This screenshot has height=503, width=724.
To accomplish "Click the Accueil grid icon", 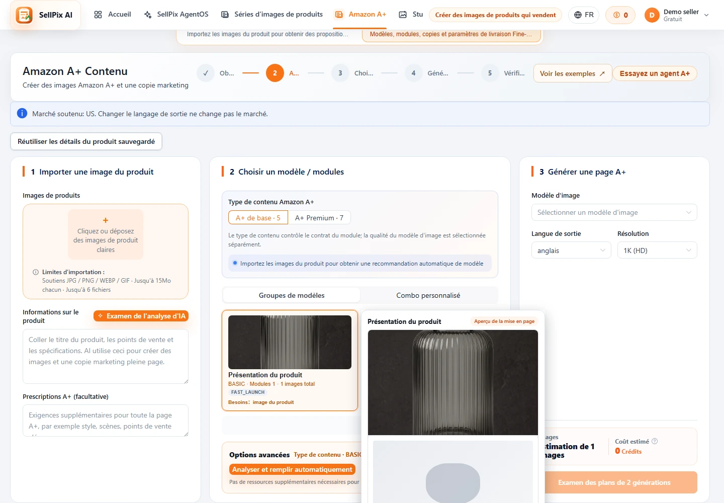I will tap(98, 15).
